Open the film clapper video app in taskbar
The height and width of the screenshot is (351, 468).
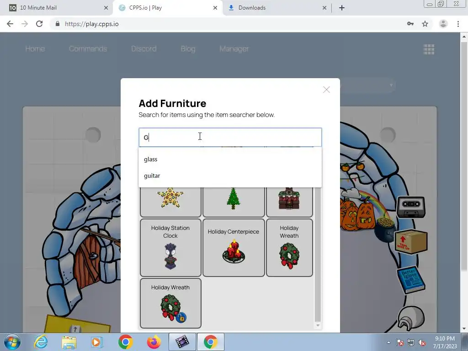click(x=182, y=342)
